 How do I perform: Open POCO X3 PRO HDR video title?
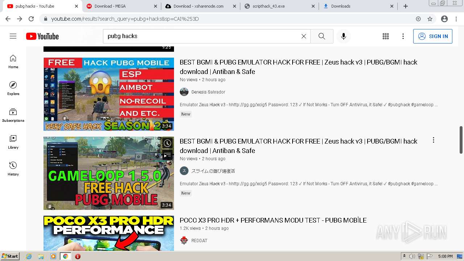273,220
